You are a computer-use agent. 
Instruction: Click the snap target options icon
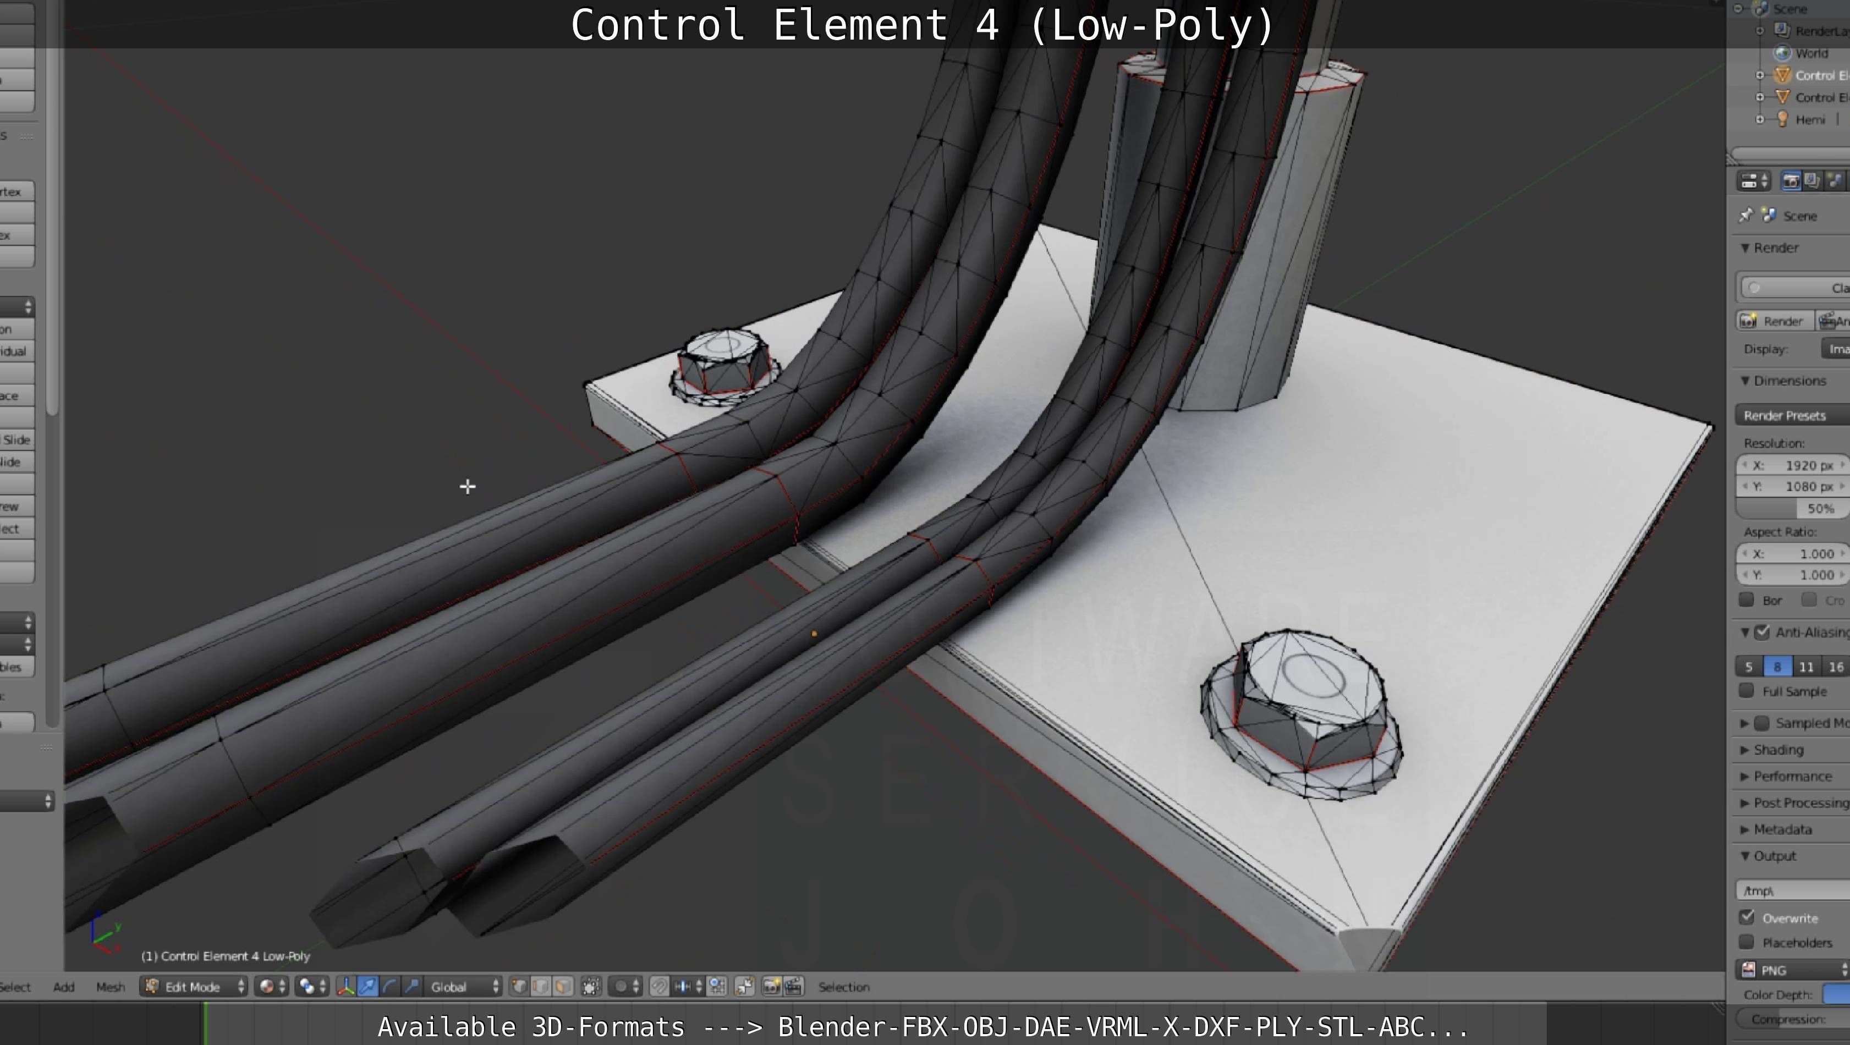(x=717, y=987)
